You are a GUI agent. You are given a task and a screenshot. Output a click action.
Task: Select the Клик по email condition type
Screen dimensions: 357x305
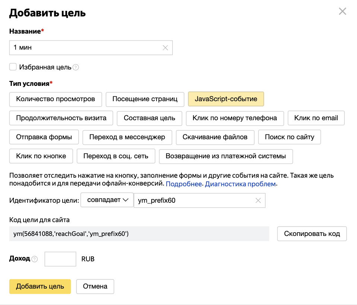(316, 118)
